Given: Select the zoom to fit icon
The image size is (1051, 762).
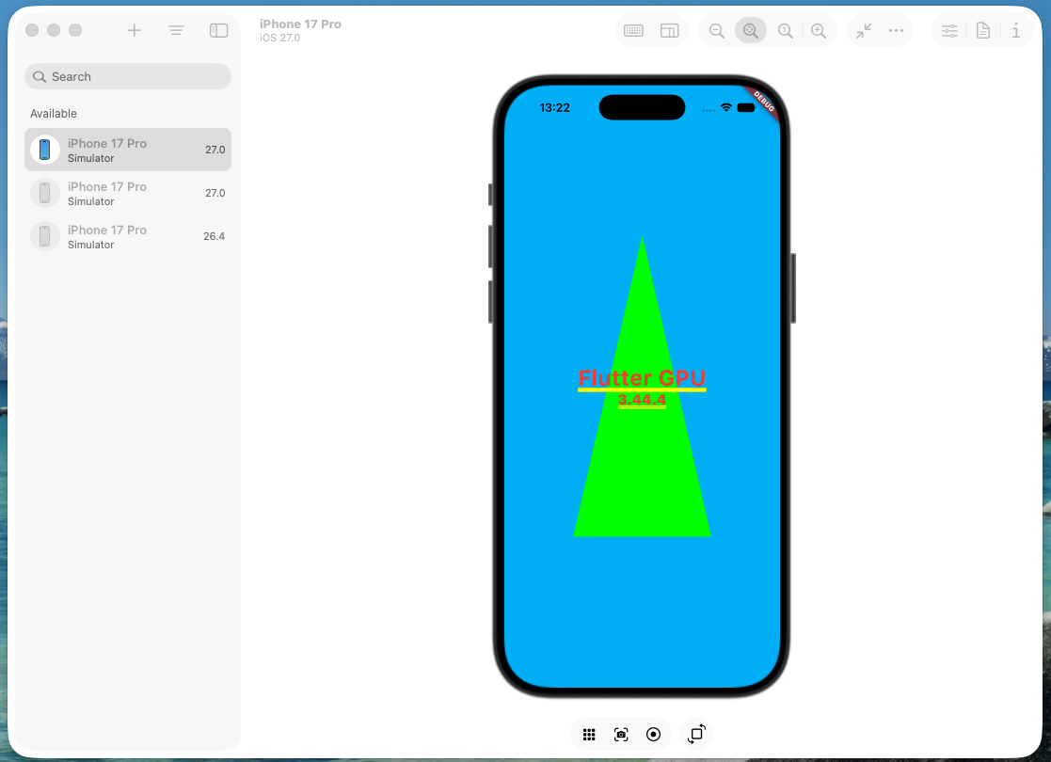Looking at the screenshot, I should 751,31.
